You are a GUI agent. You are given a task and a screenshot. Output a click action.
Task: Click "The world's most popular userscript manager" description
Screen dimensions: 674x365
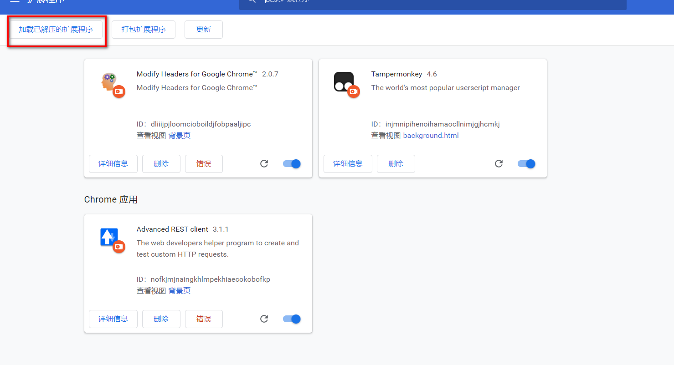point(446,88)
